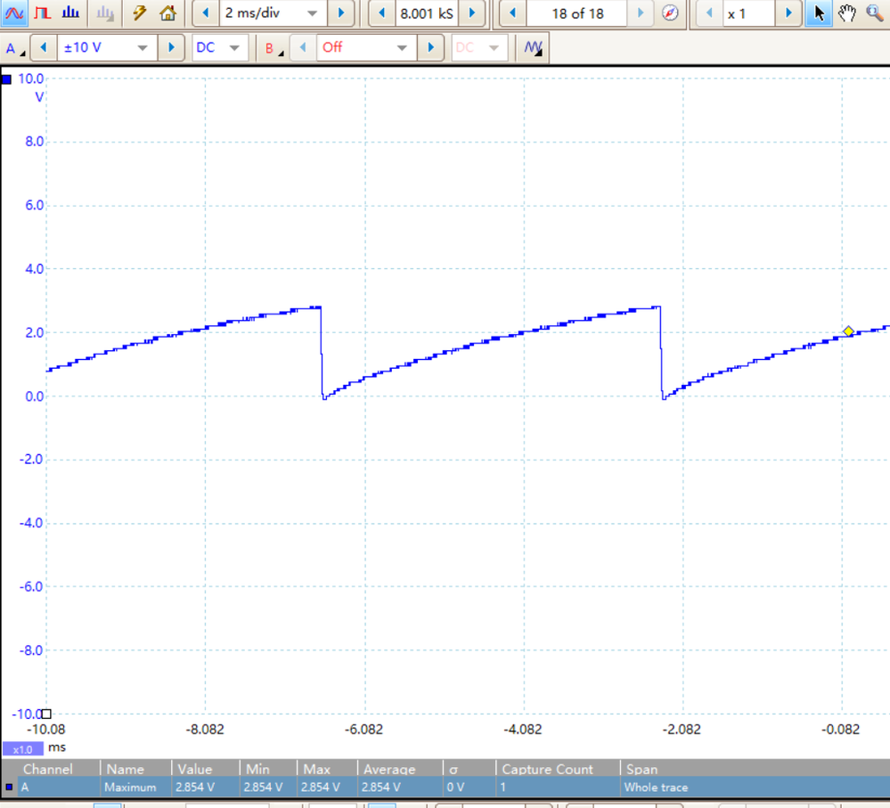This screenshot has height=808, width=890.
Task: Increase the timebase with right arrow
Action: click(341, 13)
